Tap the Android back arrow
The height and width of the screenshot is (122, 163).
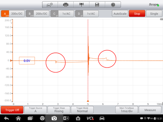(x=6, y=118)
